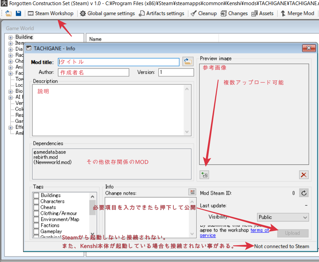This screenshot has height=262, width=319.
Task: Click Merge Mod in the toolbar
Action: point(297,13)
